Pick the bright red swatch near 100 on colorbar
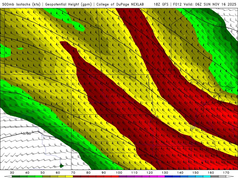The width and height of the screenshot is (238, 178). click(x=115, y=177)
